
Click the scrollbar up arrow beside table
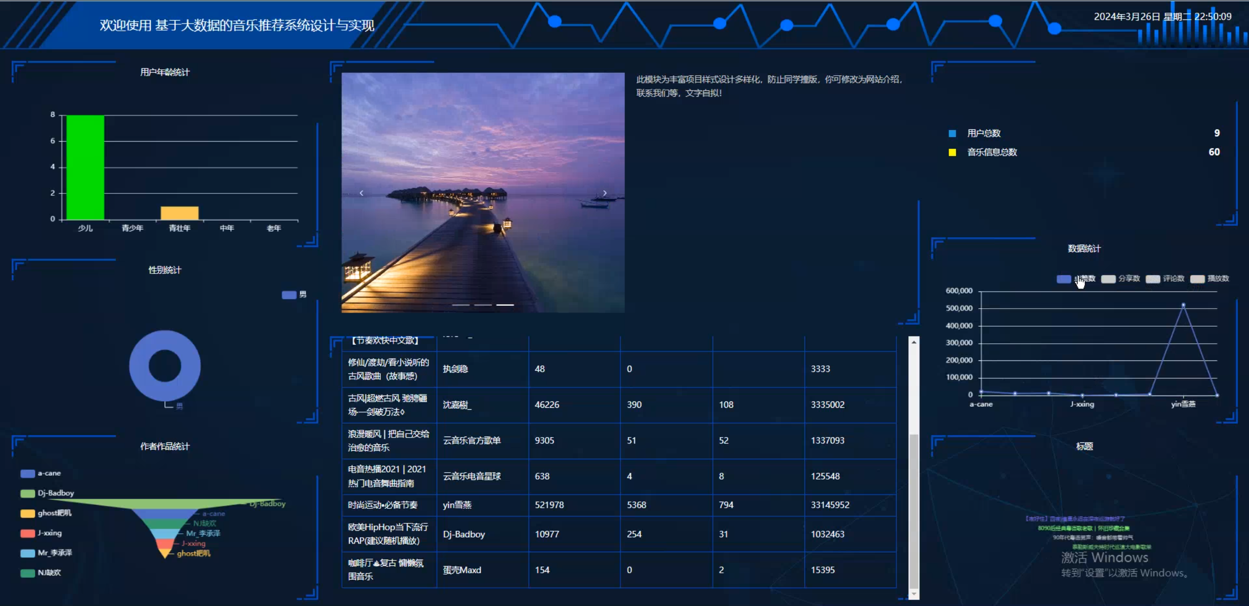914,342
